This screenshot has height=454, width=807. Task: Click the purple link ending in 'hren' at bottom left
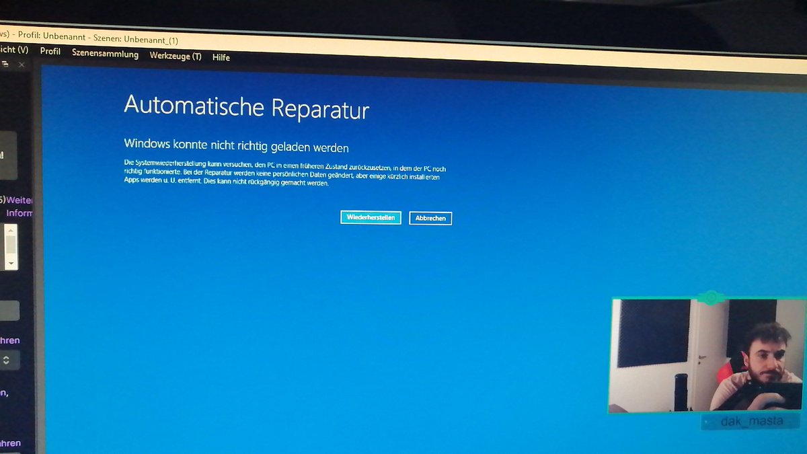click(x=9, y=444)
